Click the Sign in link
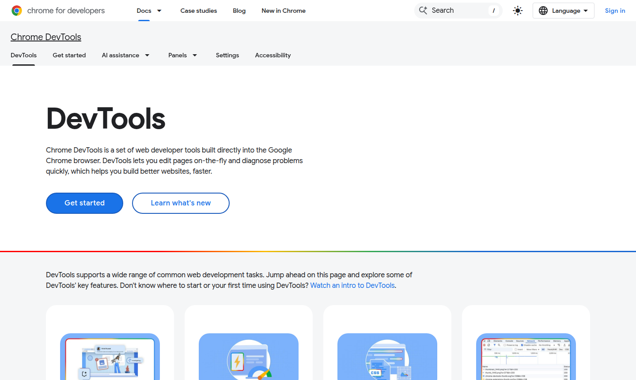Screen dimensions: 636x380 tap(615, 11)
